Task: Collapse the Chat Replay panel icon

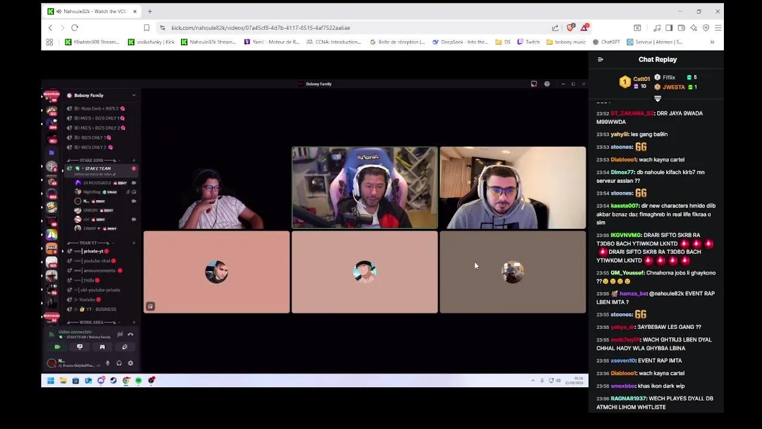Action: (600, 60)
